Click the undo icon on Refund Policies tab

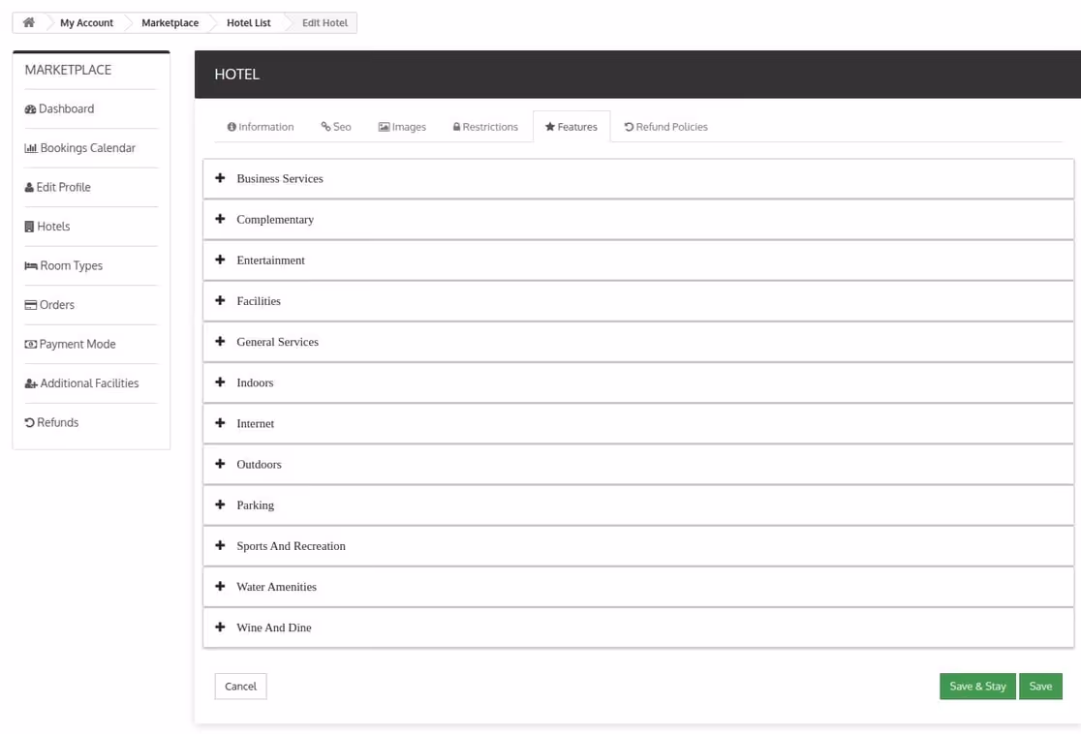[629, 127]
